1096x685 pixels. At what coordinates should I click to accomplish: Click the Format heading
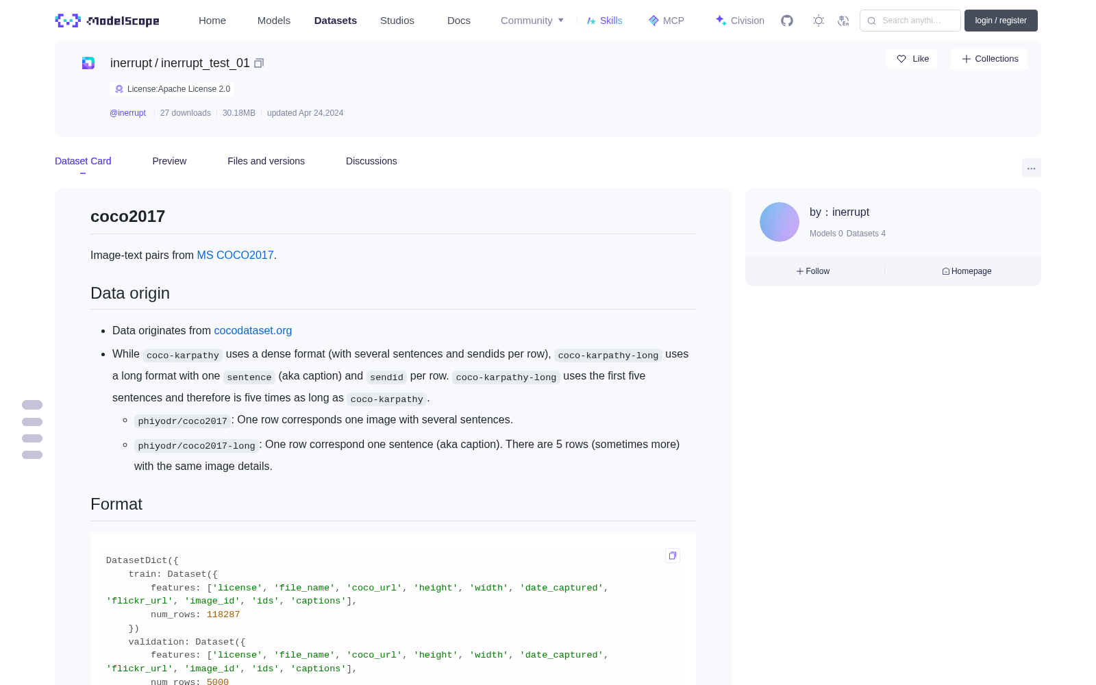coord(116,504)
